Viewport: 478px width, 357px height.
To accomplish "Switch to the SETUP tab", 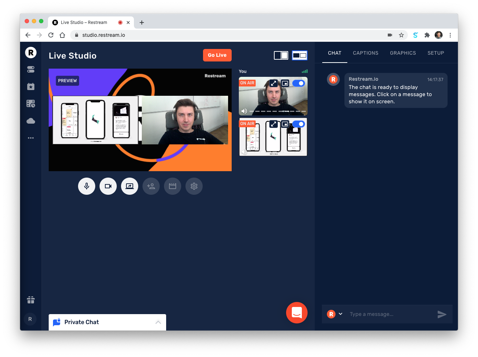I will [x=436, y=53].
